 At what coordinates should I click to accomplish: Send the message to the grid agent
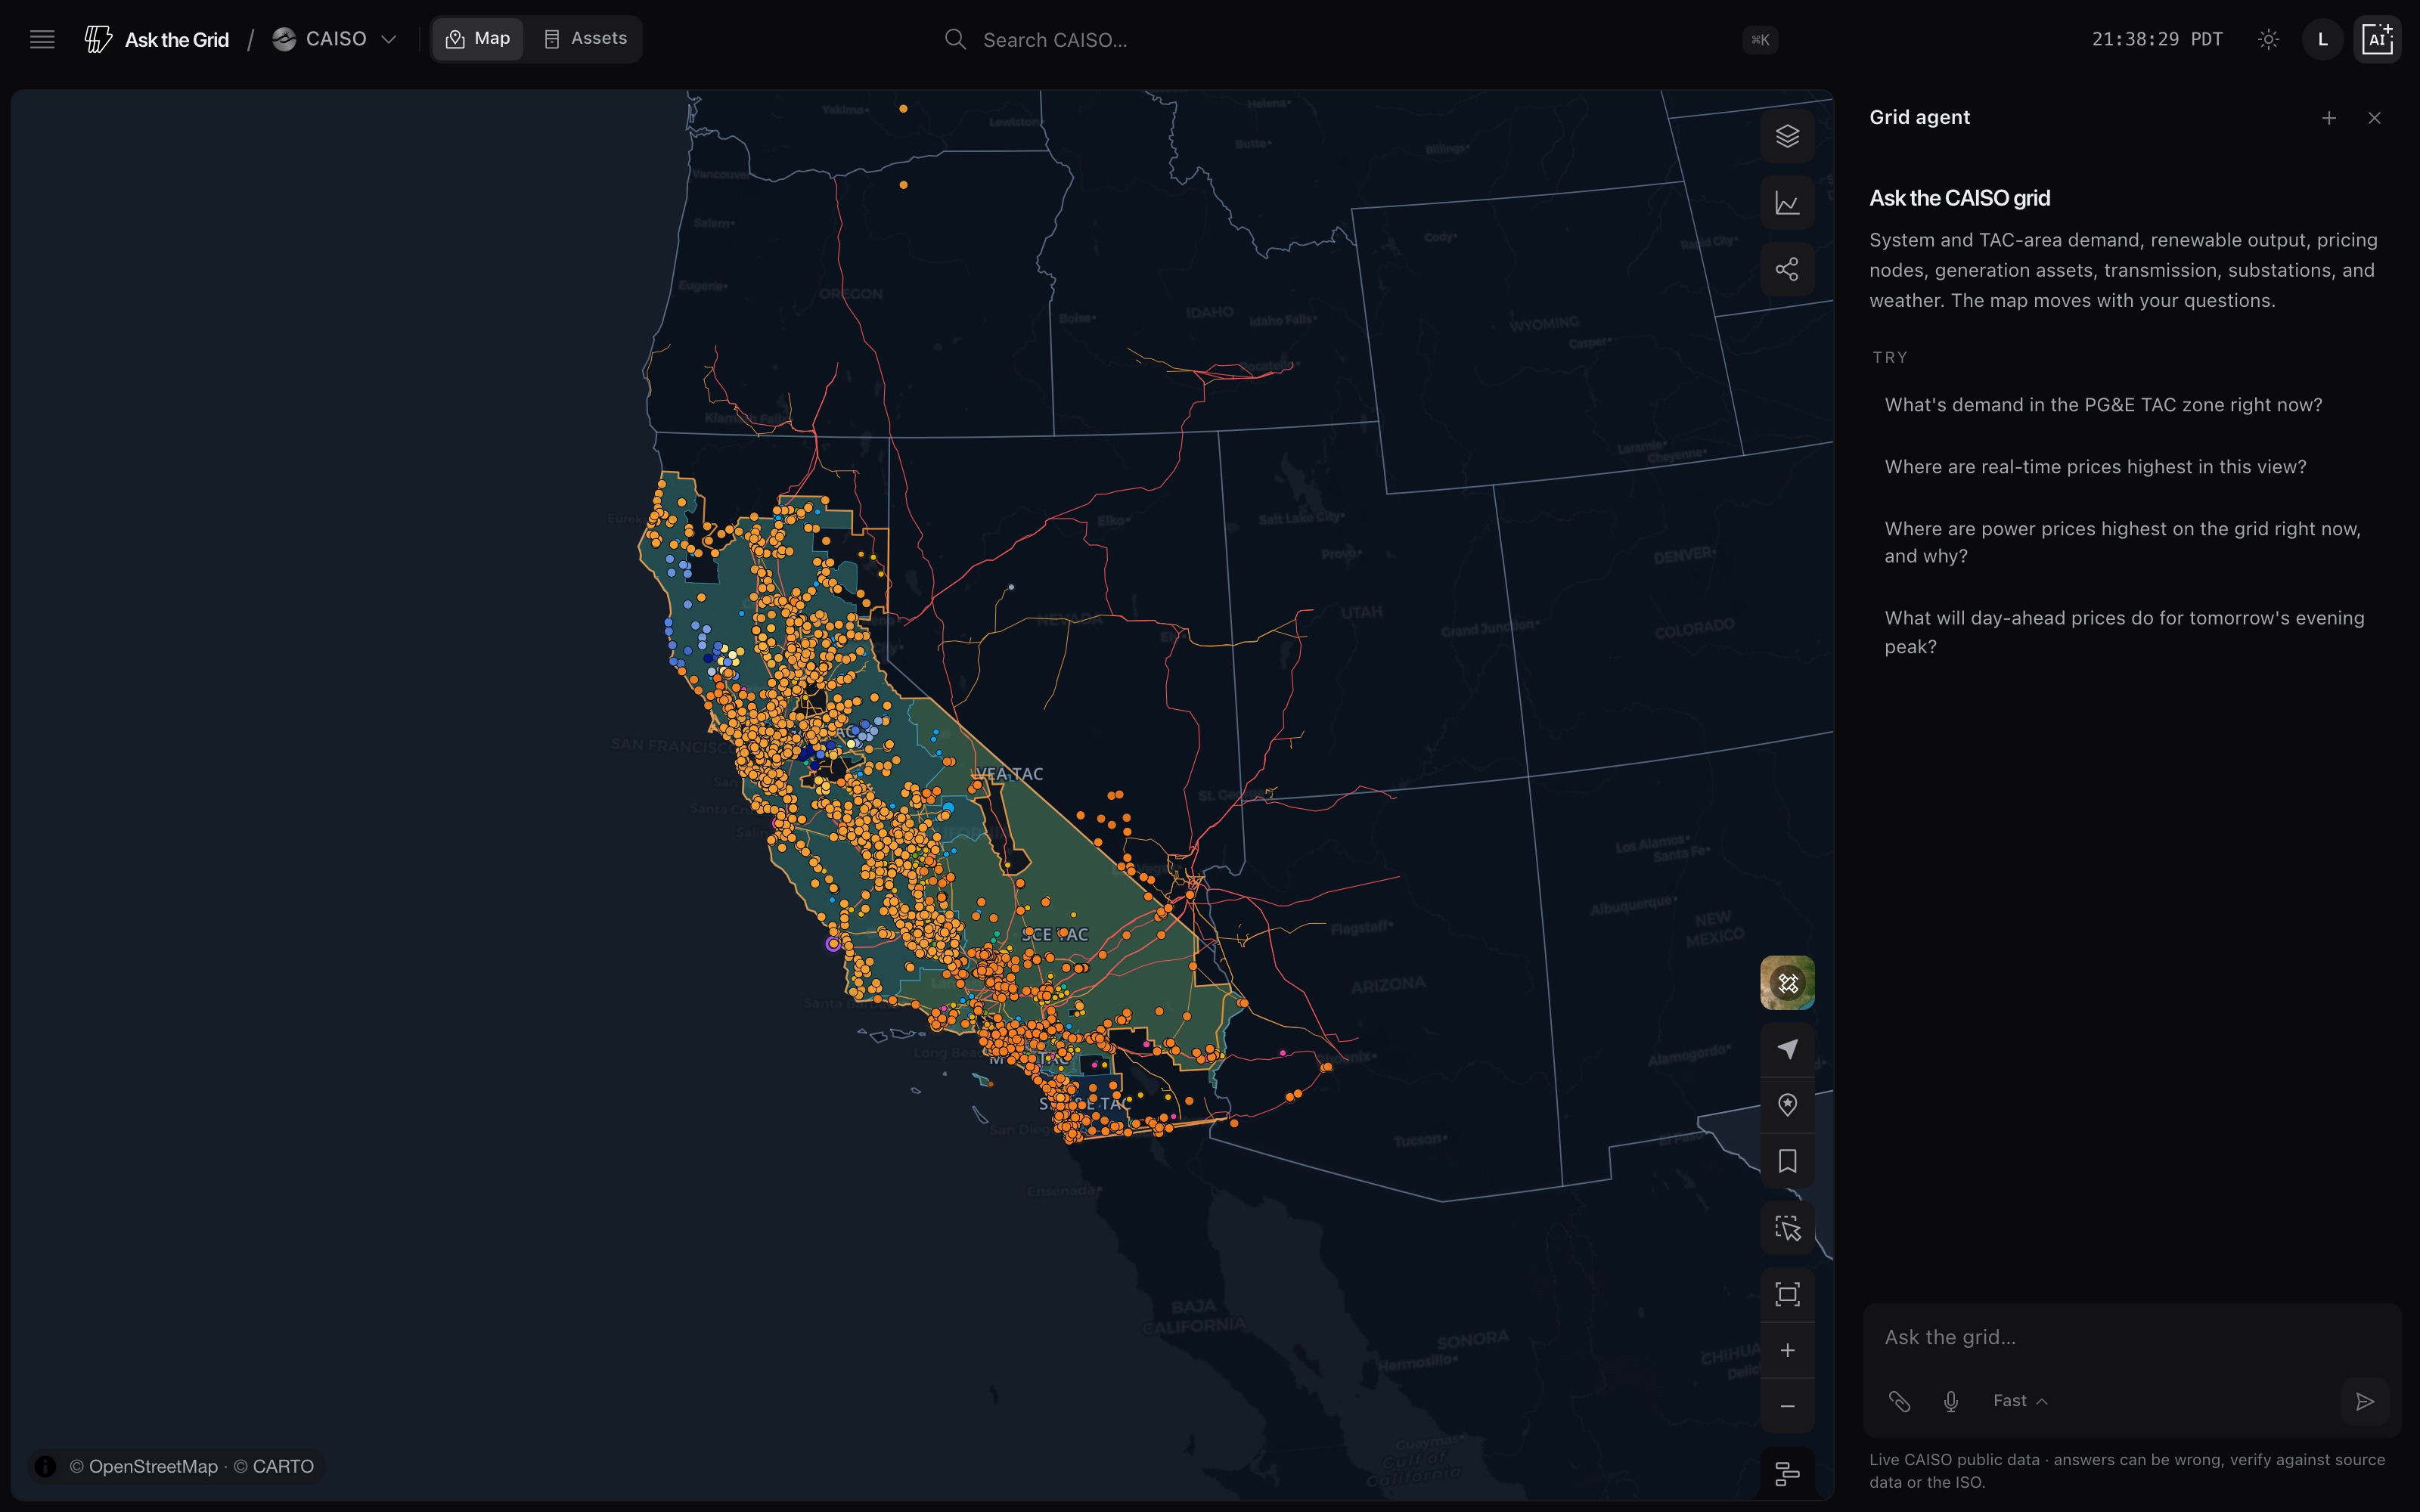(2365, 1401)
